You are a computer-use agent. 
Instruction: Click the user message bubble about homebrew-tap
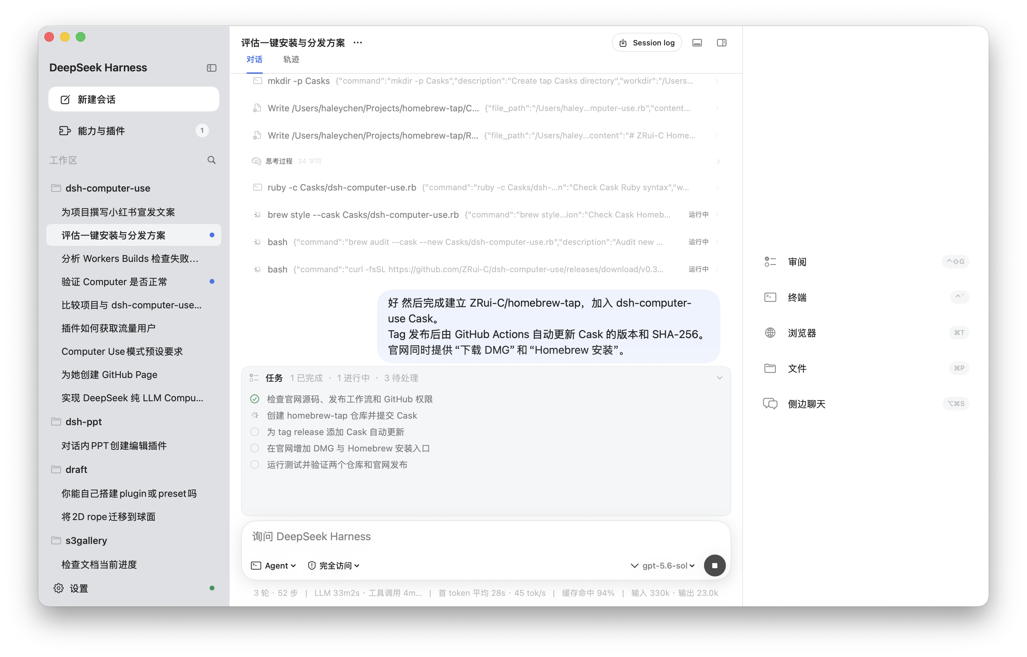point(548,326)
